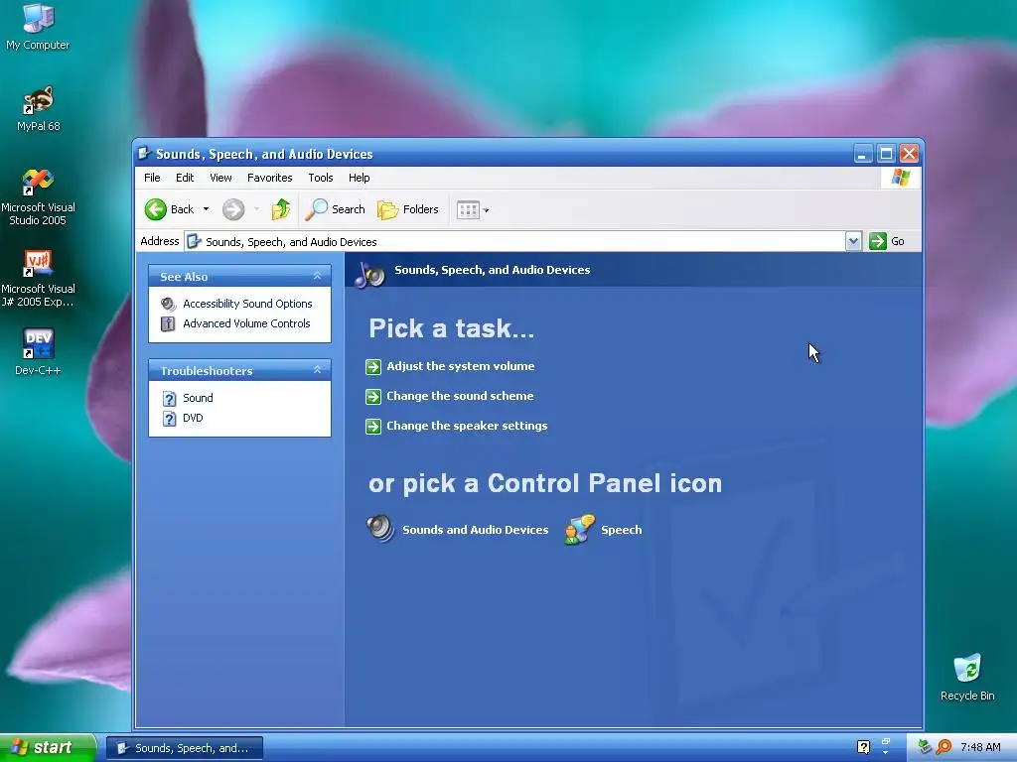Click the Windows flag logo in menu bar
The height and width of the screenshot is (762, 1017).
tap(900, 178)
